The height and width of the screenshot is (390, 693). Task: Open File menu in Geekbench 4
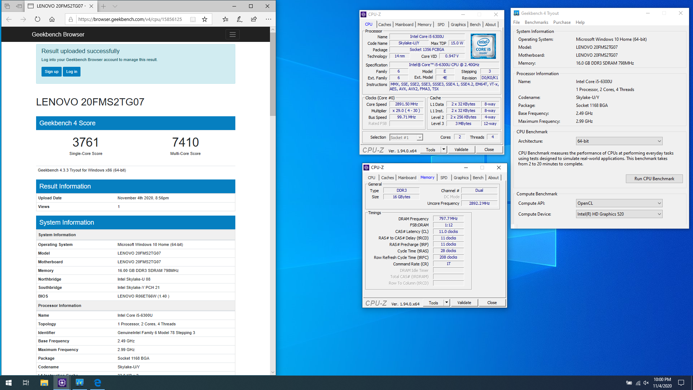click(x=517, y=22)
